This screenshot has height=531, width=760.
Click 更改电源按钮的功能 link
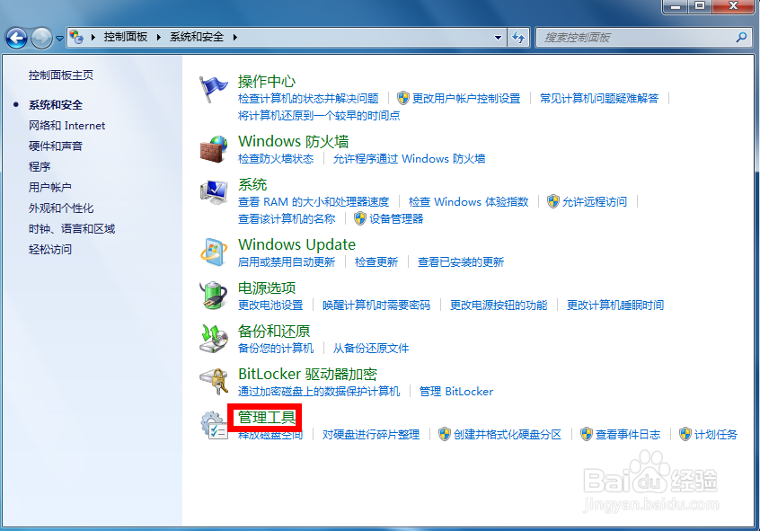click(x=499, y=305)
